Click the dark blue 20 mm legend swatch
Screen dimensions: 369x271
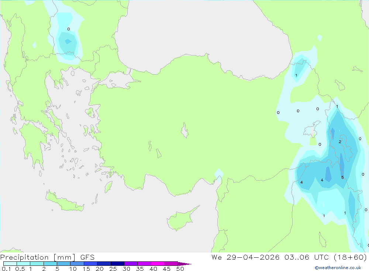[x=104, y=264]
